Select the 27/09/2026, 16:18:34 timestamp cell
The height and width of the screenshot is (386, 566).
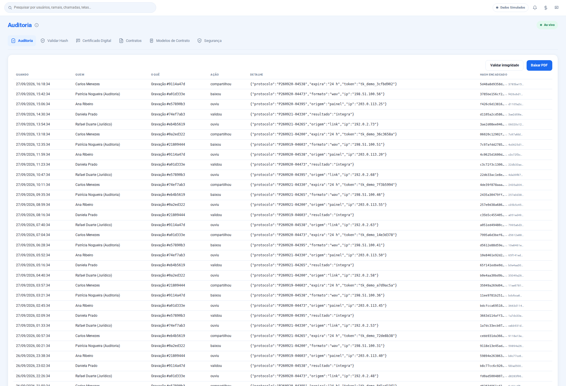click(33, 84)
